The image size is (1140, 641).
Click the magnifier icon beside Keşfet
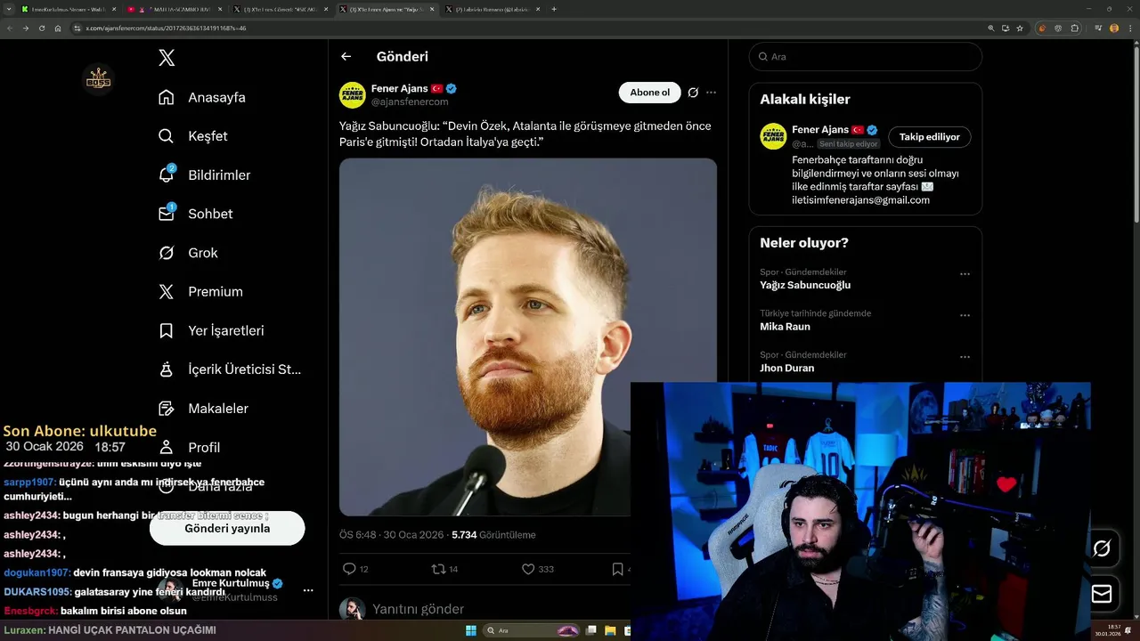(x=167, y=136)
